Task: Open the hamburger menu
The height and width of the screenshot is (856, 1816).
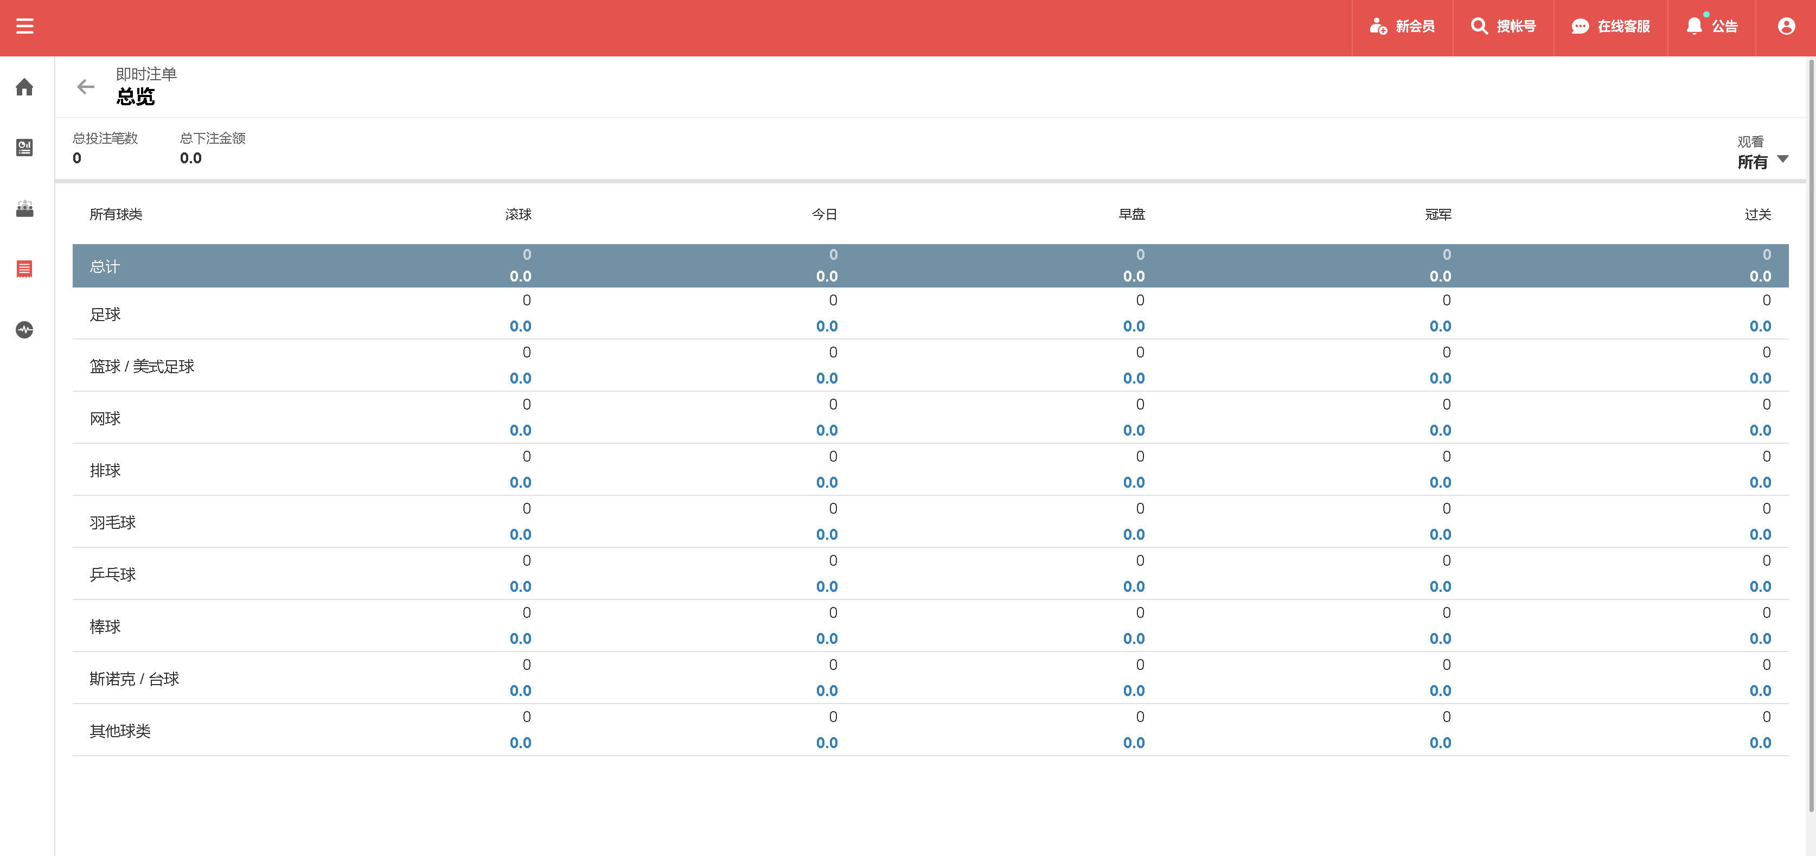Action: point(24,27)
